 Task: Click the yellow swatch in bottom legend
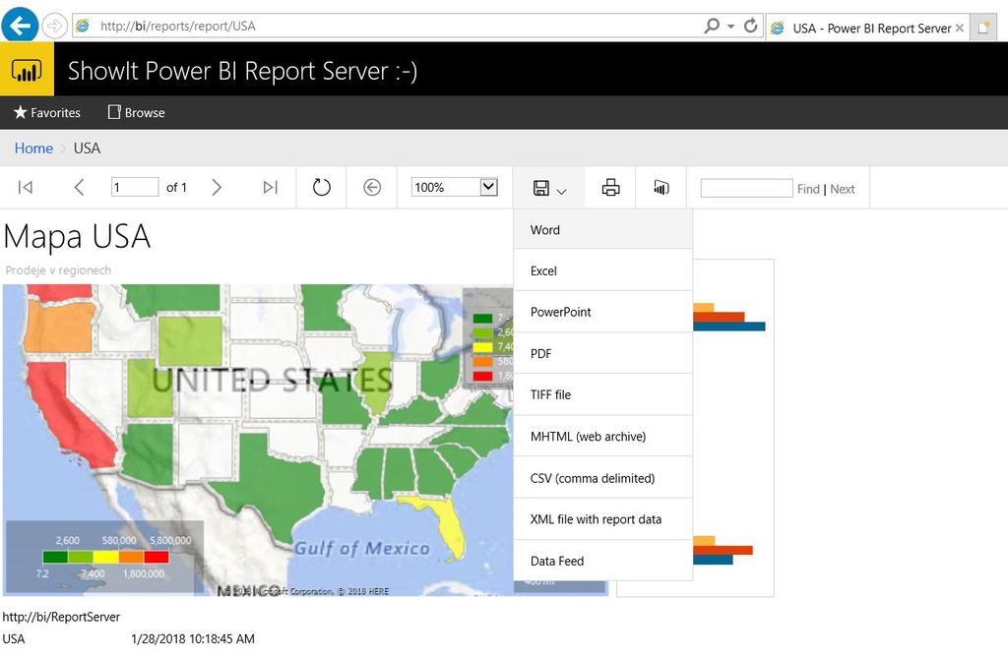pos(105,557)
